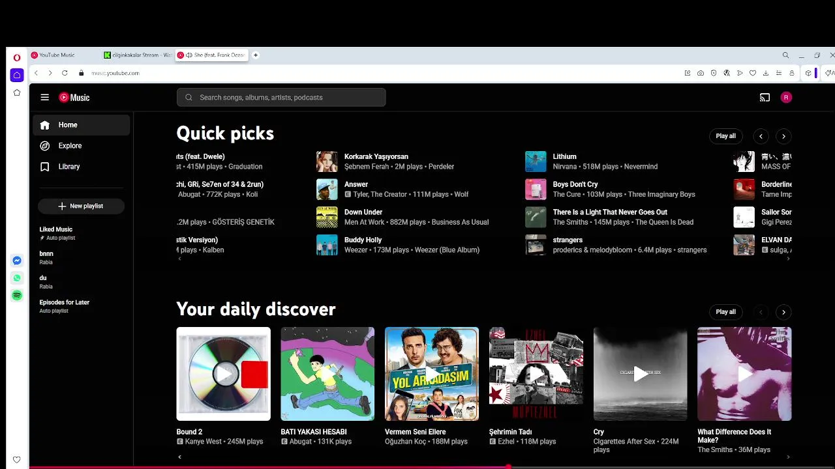Select the Library navigation item
The height and width of the screenshot is (469, 835).
tap(81, 167)
